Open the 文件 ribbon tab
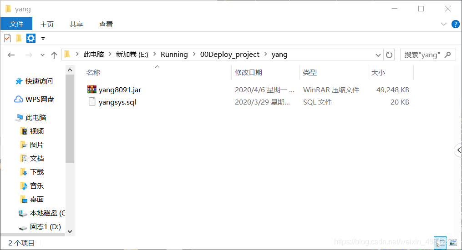The image size is (462, 250). pos(16,24)
